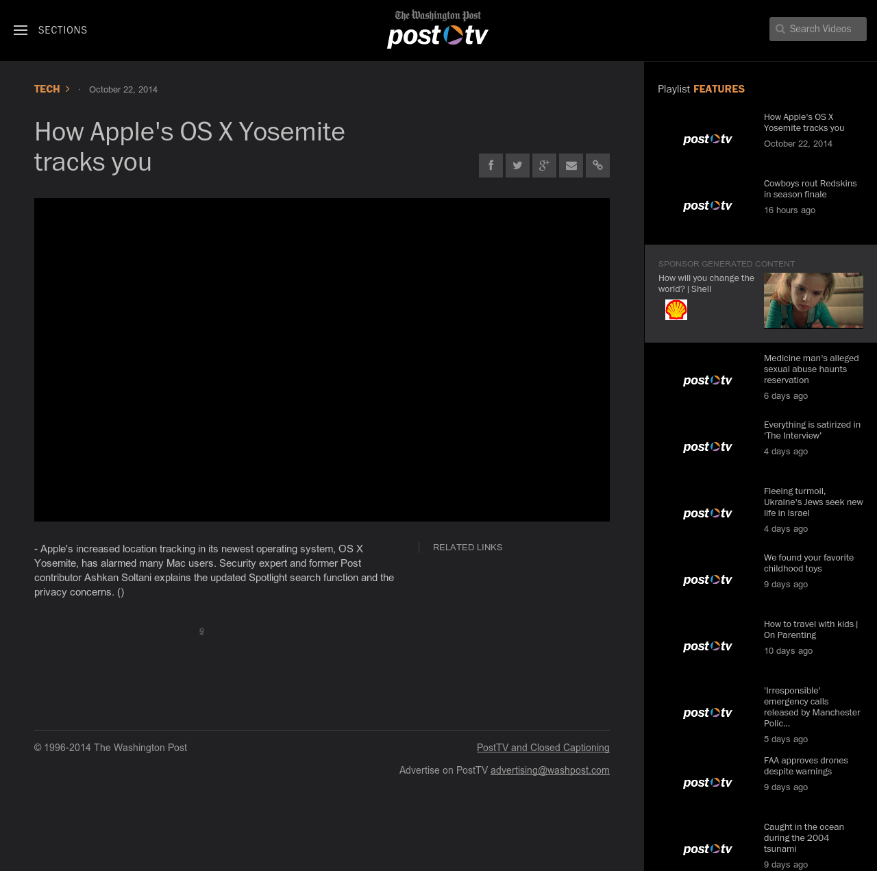Go to the Washington Post PostTV logo
Image resolution: width=877 pixels, height=871 pixels.
pos(438,29)
